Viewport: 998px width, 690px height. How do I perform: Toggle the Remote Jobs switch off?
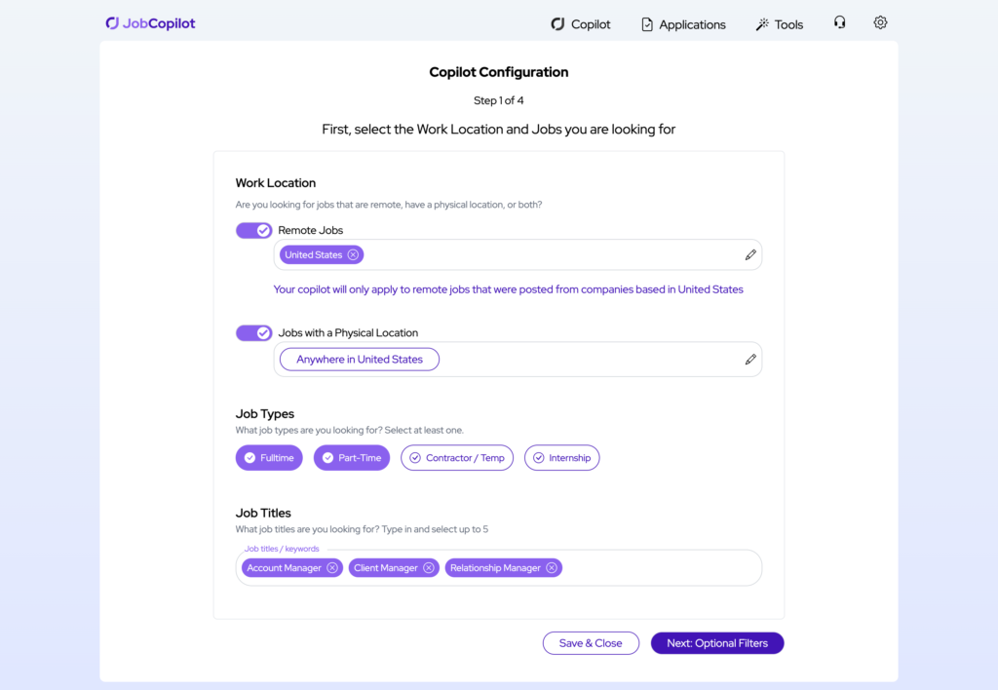tap(253, 230)
